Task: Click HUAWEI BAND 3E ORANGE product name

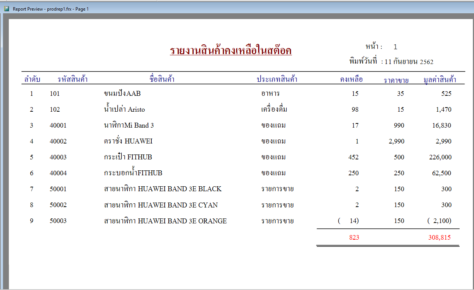Action: coord(165,221)
